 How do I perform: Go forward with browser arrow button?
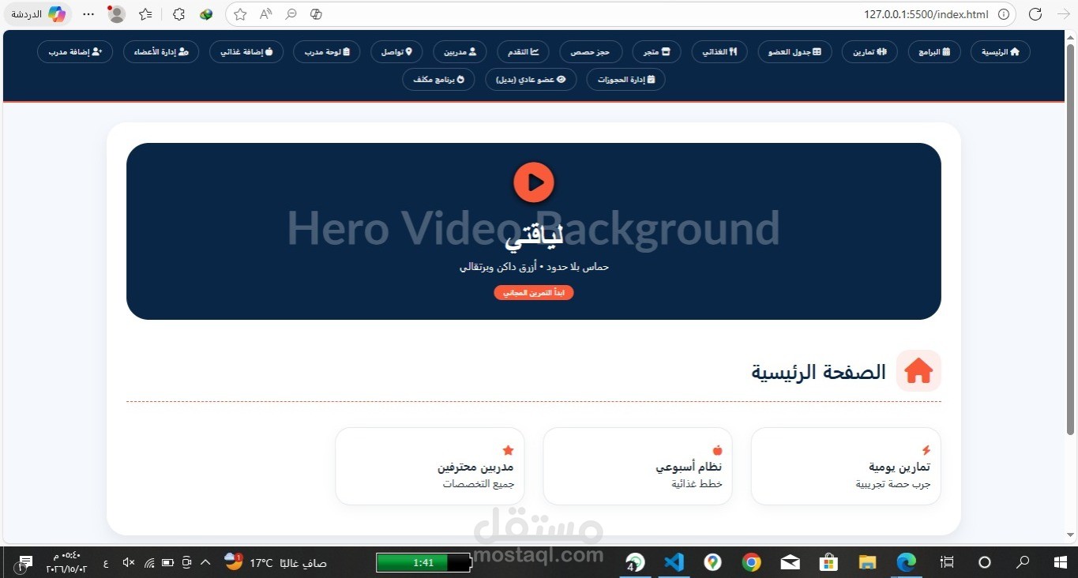click(x=1063, y=14)
